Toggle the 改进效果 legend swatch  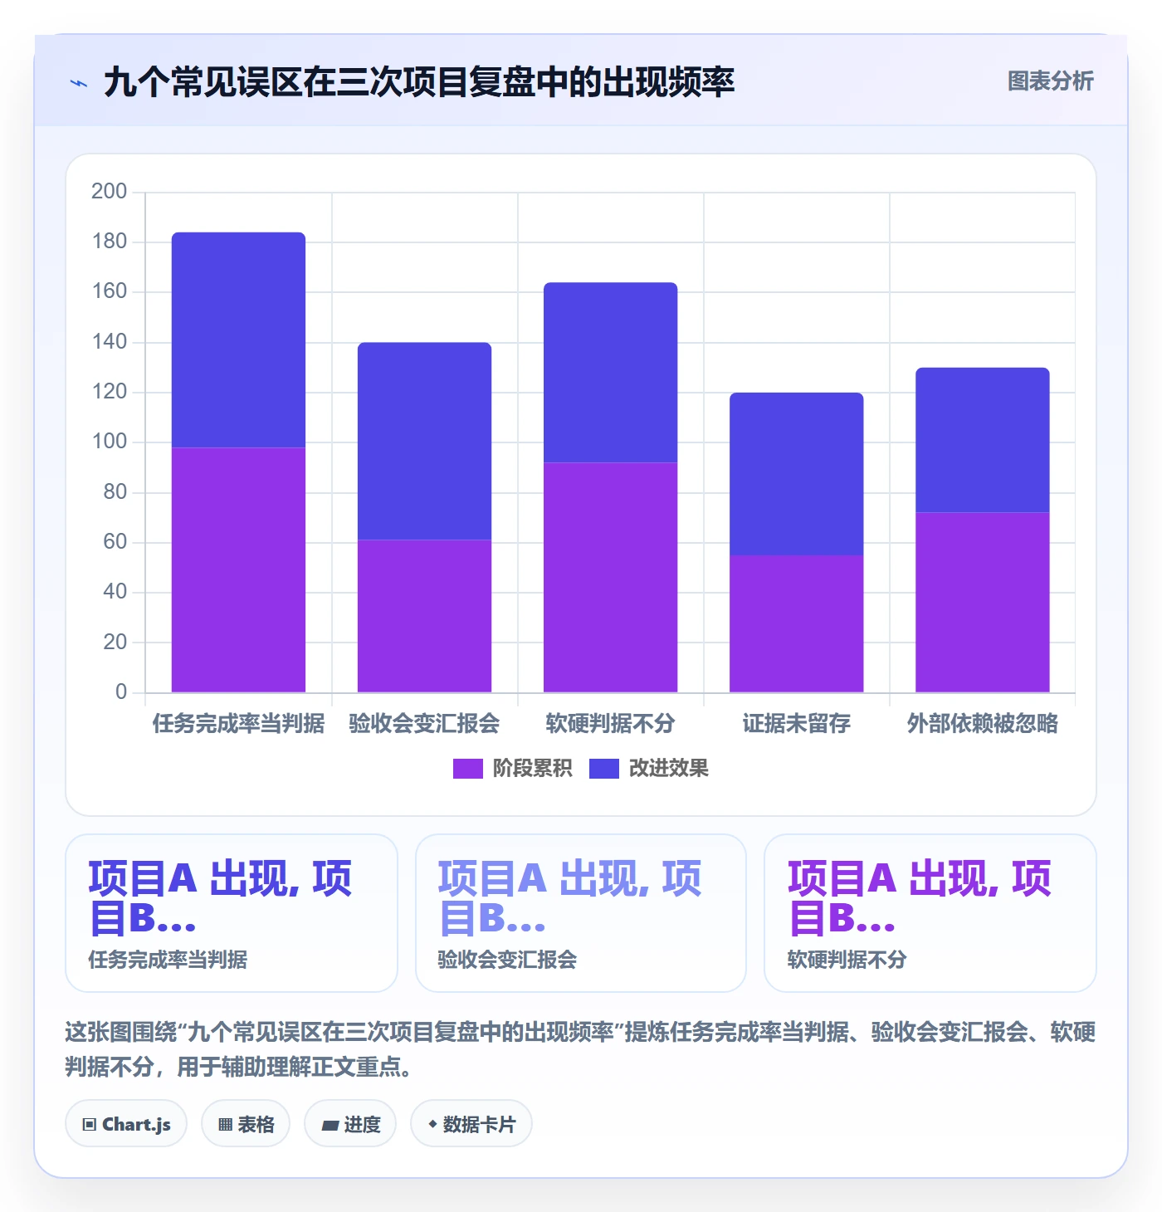pyautogui.click(x=603, y=769)
